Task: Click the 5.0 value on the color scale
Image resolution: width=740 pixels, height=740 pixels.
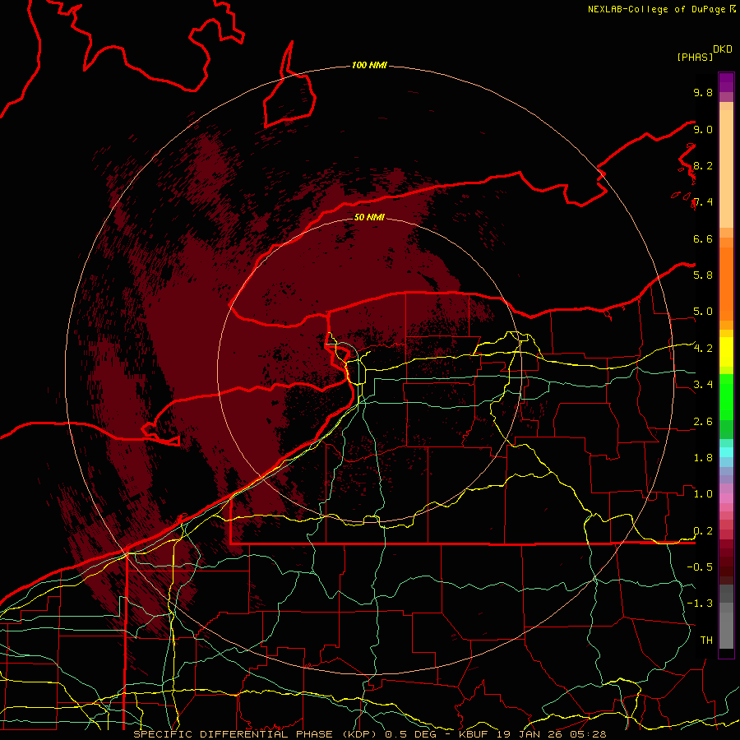Action: point(703,312)
